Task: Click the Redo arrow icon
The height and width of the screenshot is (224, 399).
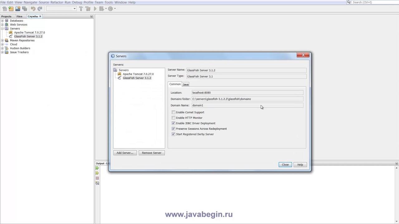Action: (x=40, y=9)
